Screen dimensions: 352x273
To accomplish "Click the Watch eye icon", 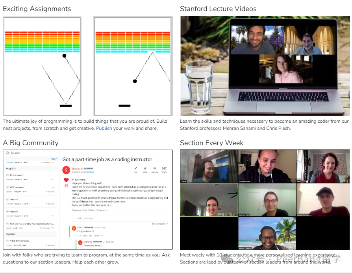I will (154, 168).
